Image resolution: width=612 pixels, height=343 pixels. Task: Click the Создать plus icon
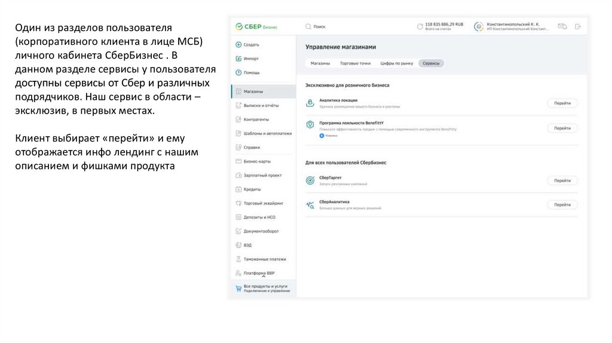click(238, 44)
